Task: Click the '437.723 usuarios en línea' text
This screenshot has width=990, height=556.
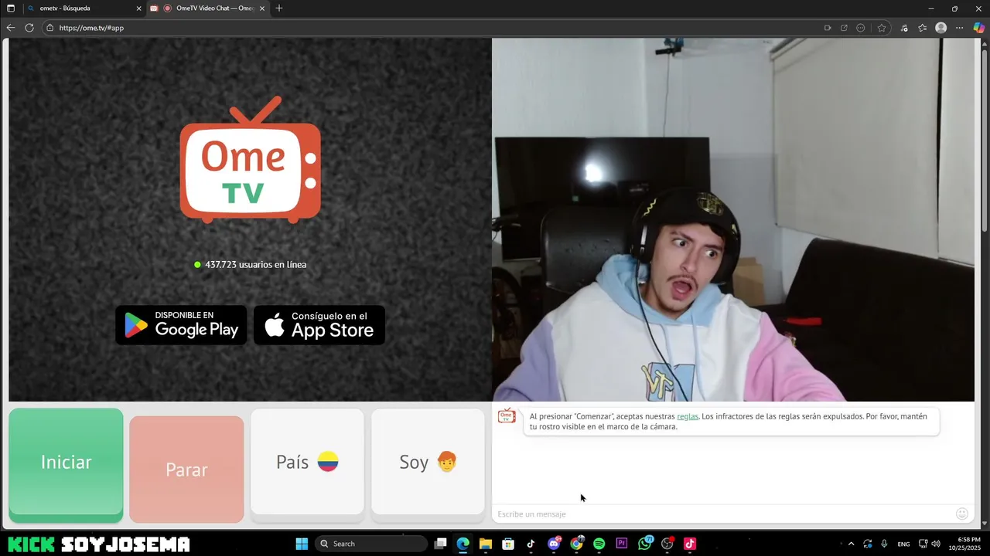Action: (x=255, y=264)
